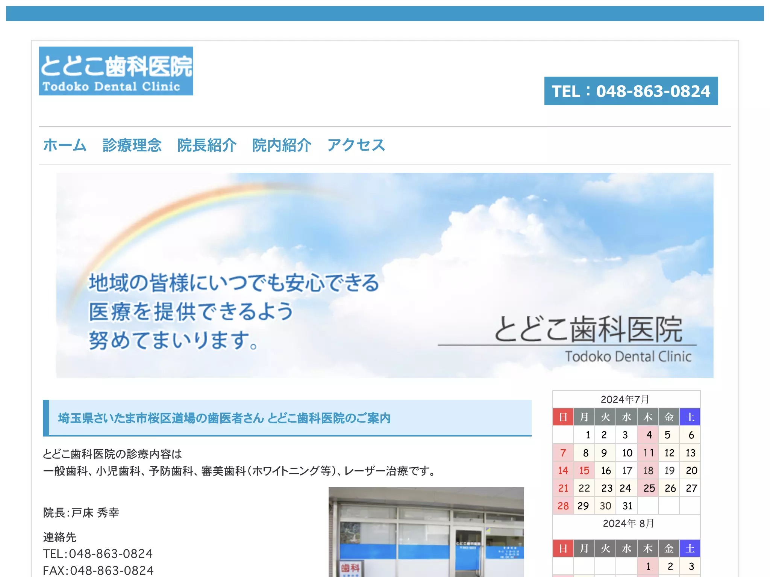This screenshot has height=577, width=770.
Task: Click the 一般歯科、小児歯科 treatment description line
Action: pyautogui.click(x=240, y=471)
